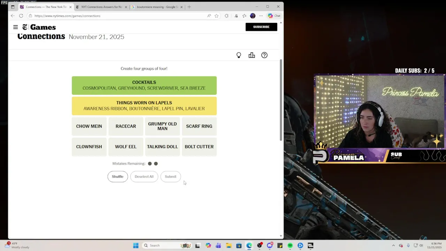Open tab actions menu icon
The height and width of the screenshot is (251, 446).
pos(13,7)
